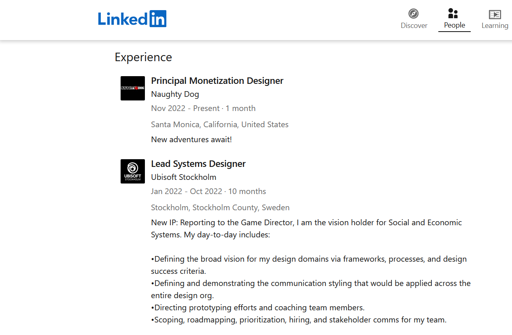Image resolution: width=512 pixels, height=335 pixels.
Task: Click the bullet about directing prototyping efforts
Action: point(258,307)
